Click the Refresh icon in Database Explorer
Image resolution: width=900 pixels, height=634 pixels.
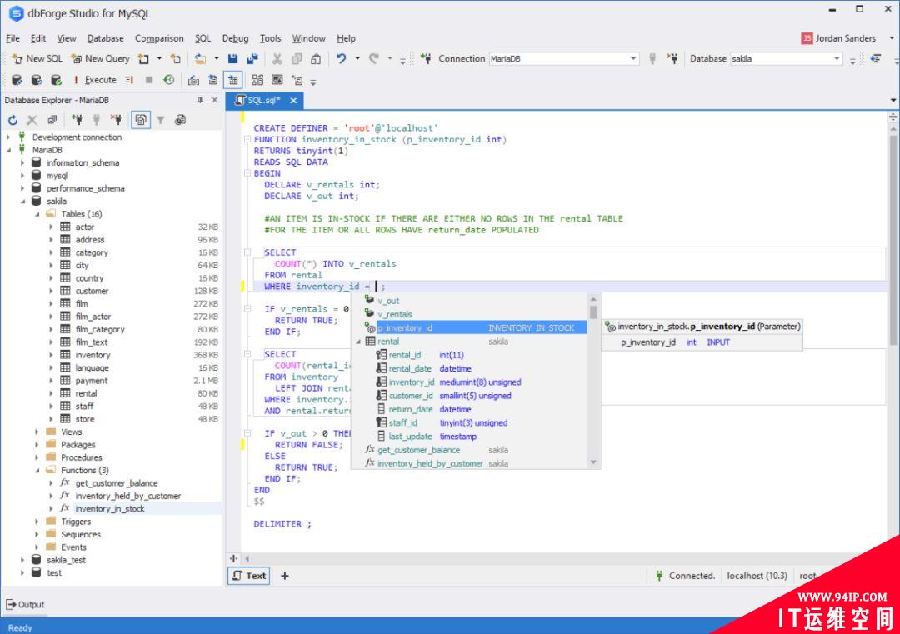coord(12,120)
